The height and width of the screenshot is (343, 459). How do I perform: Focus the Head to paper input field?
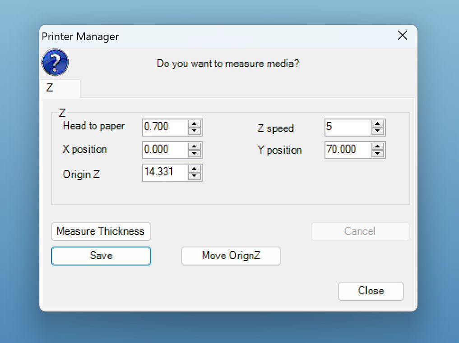pyautogui.click(x=165, y=128)
